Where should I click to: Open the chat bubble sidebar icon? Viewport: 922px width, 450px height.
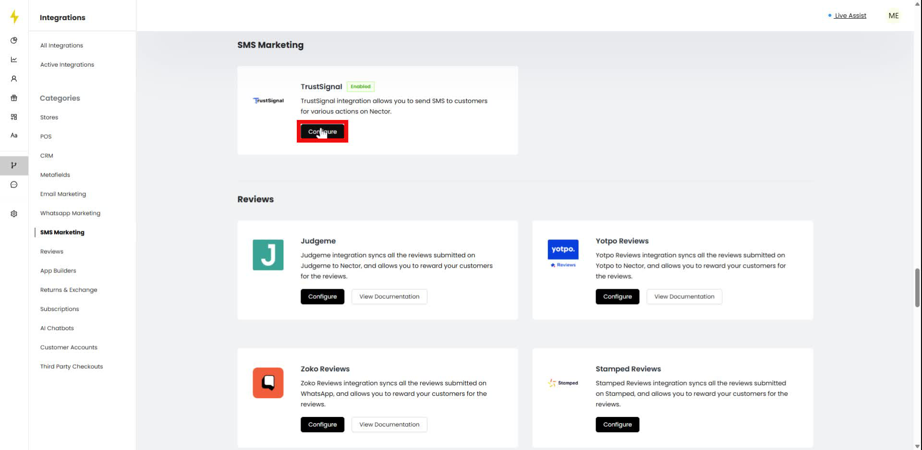coord(14,185)
